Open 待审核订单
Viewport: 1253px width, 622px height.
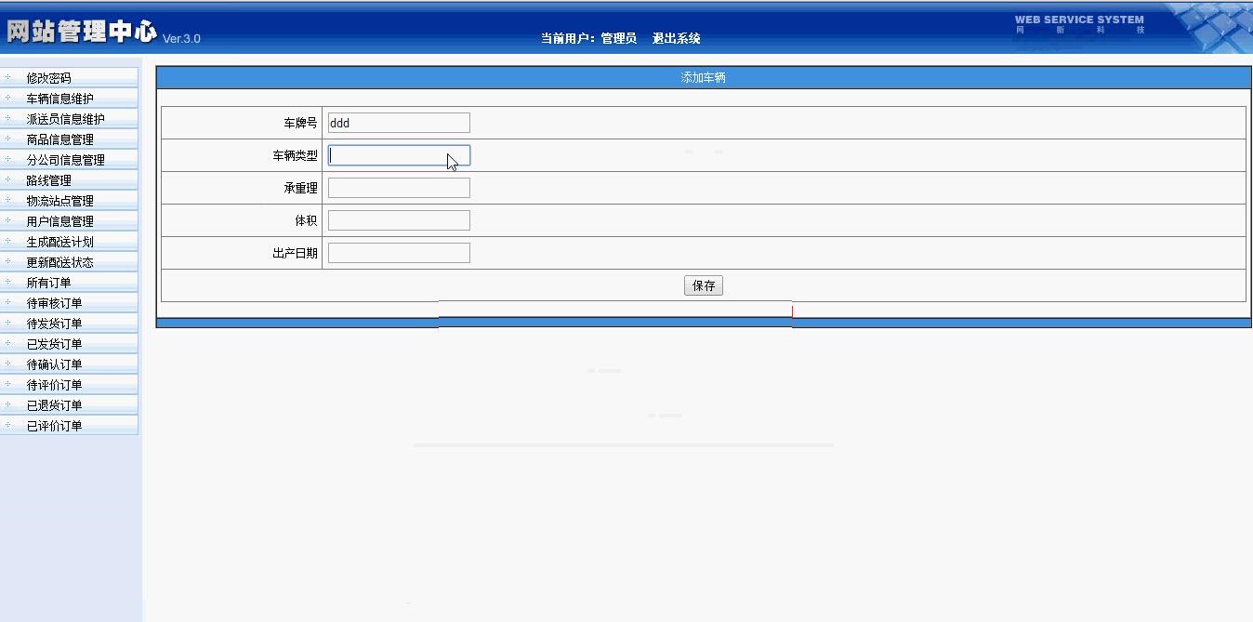click(54, 303)
